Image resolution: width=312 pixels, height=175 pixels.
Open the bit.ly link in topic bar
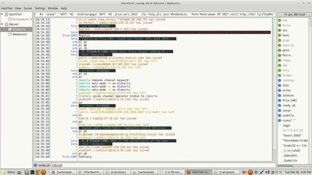click(x=256, y=14)
